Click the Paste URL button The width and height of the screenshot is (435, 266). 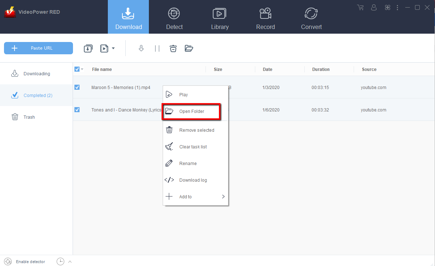coord(38,48)
